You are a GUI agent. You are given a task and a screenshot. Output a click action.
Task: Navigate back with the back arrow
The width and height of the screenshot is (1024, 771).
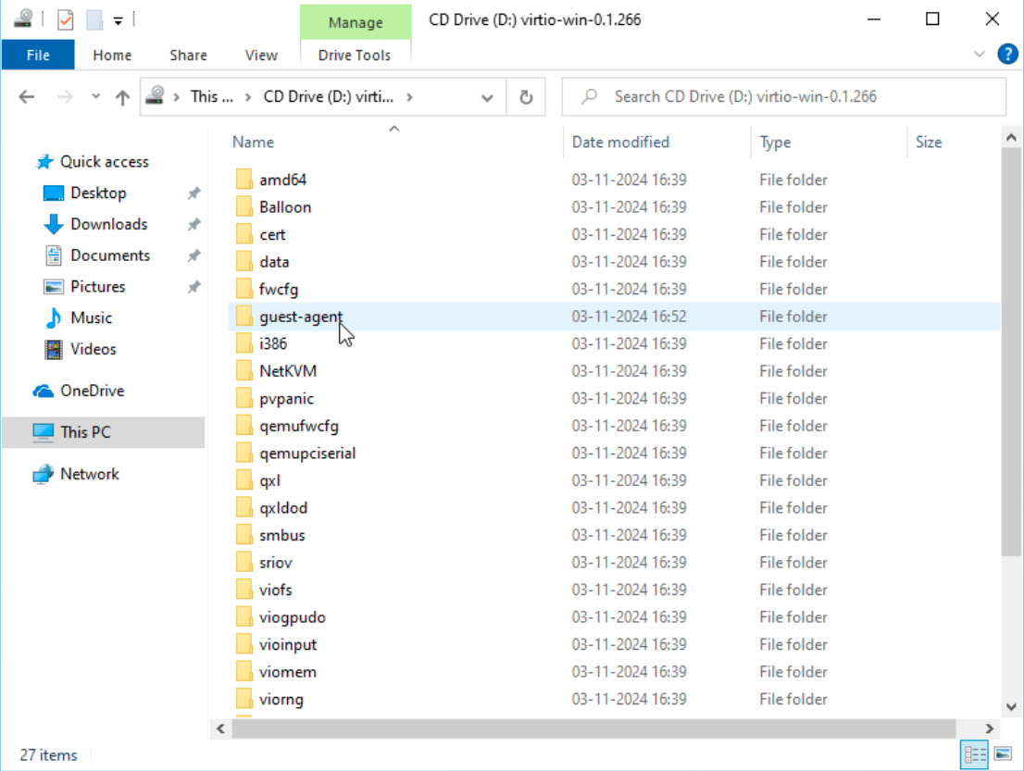pyautogui.click(x=27, y=97)
